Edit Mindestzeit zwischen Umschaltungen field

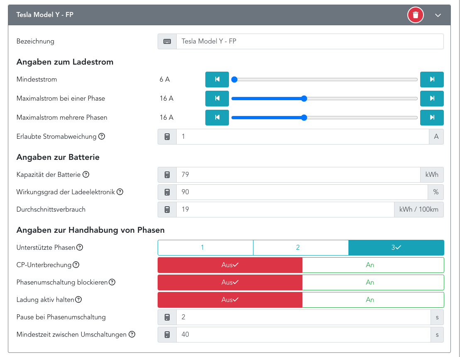[304, 335]
